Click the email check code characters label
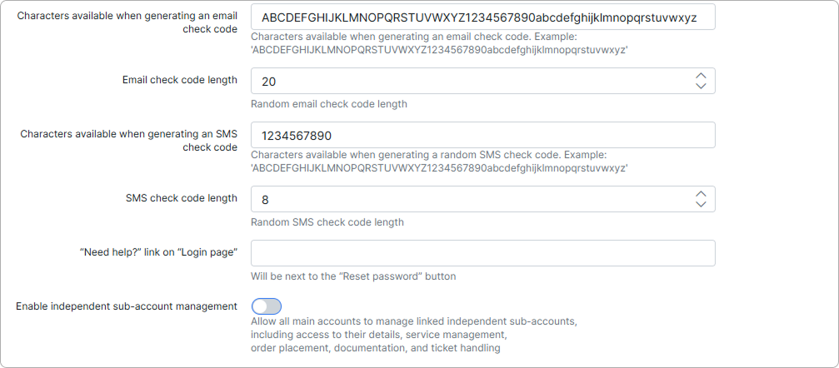The width and height of the screenshot is (839, 368). (x=127, y=22)
